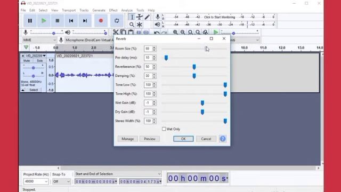Click the Undo arrow icon

157,33
